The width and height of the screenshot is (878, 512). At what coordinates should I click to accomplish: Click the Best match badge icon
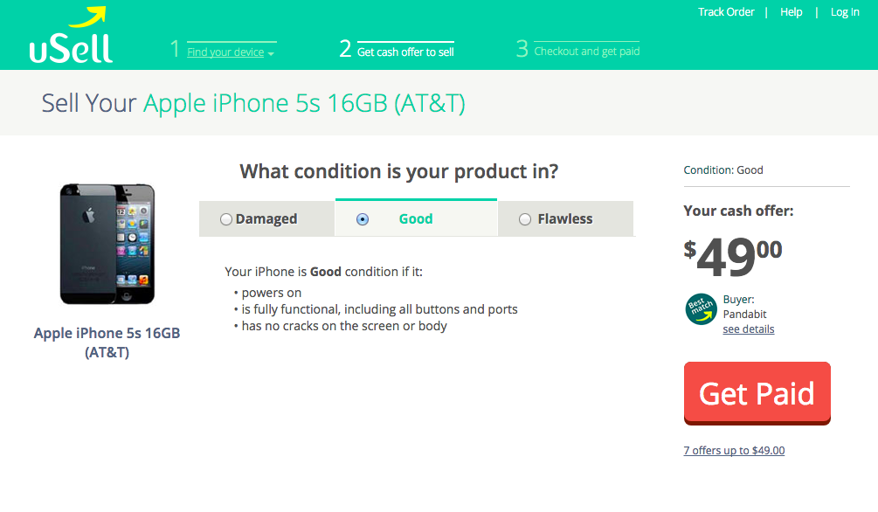[701, 309]
